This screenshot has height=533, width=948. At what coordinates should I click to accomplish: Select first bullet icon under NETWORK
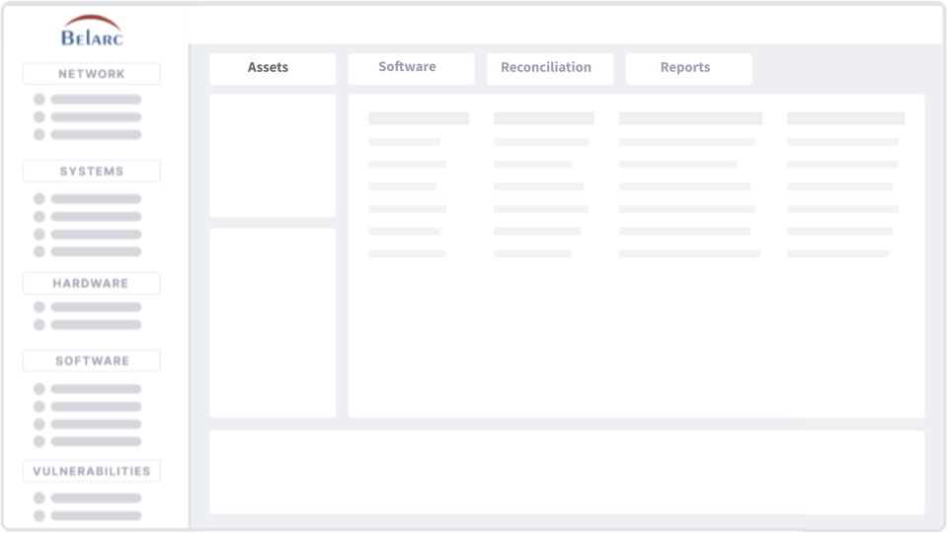click(x=39, y=100)
